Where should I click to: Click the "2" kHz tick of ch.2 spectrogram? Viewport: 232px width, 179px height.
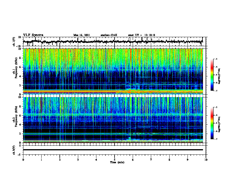(x=20, y=134)
